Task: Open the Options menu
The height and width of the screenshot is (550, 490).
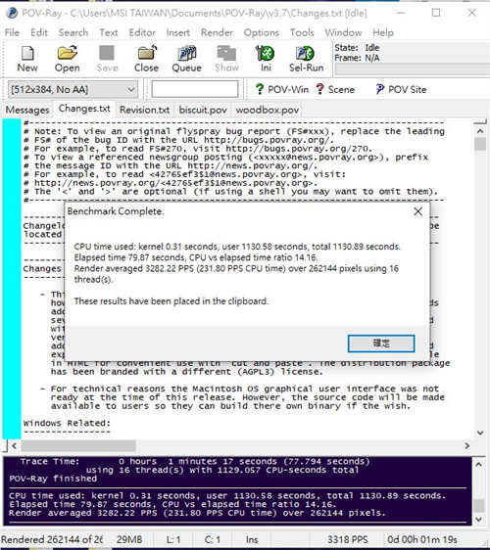Action: [262, 32]
